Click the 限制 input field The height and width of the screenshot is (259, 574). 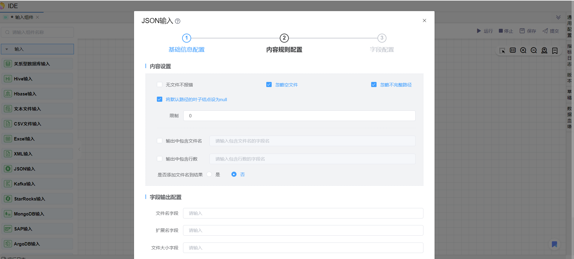tap(299, 116)
